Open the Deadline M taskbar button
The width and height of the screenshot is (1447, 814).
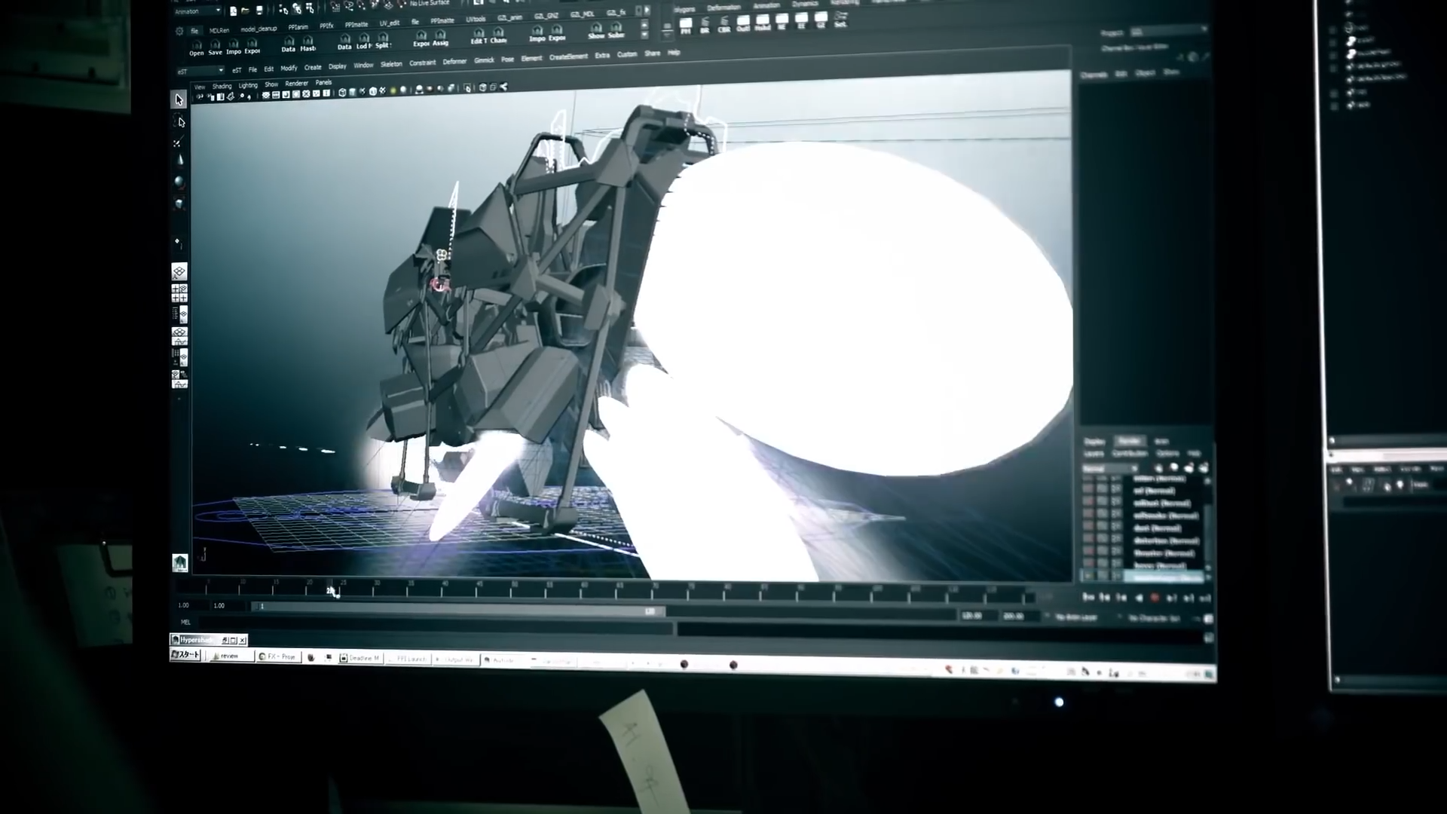point(360,658)
